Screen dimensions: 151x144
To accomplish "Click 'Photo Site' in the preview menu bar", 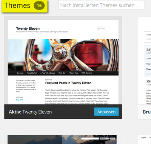I will point(62,73).
